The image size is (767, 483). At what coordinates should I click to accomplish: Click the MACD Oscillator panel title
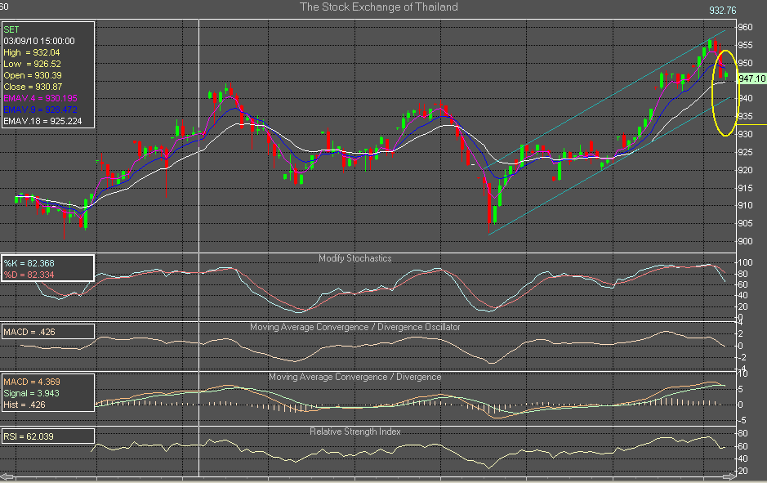[355, 327]
